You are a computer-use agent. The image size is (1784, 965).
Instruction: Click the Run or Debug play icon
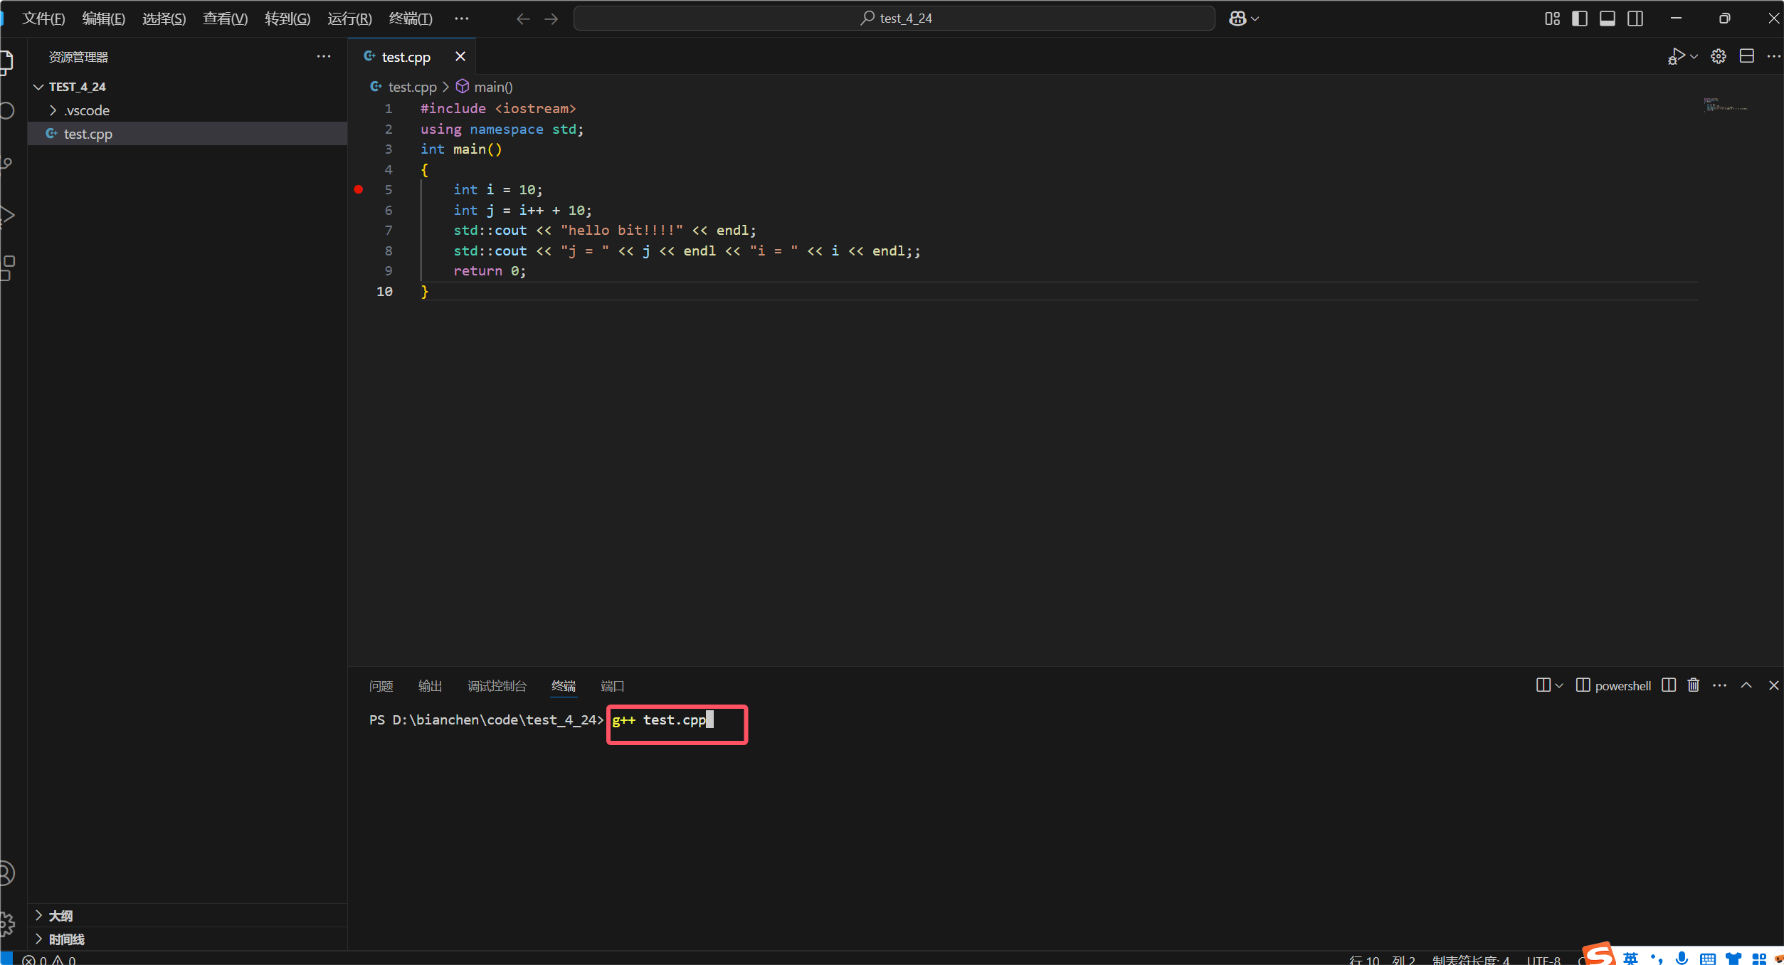[x=1676, y=56]
